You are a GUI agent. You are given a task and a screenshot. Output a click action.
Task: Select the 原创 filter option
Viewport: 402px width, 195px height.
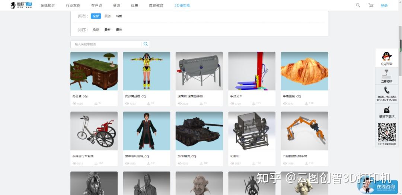[x=108, y=16]
